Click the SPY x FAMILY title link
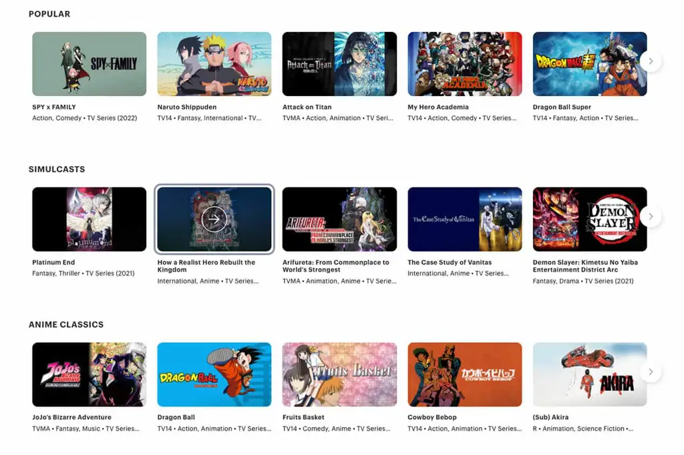The height and width of the screenshot is (455, 684). (54, 107)
